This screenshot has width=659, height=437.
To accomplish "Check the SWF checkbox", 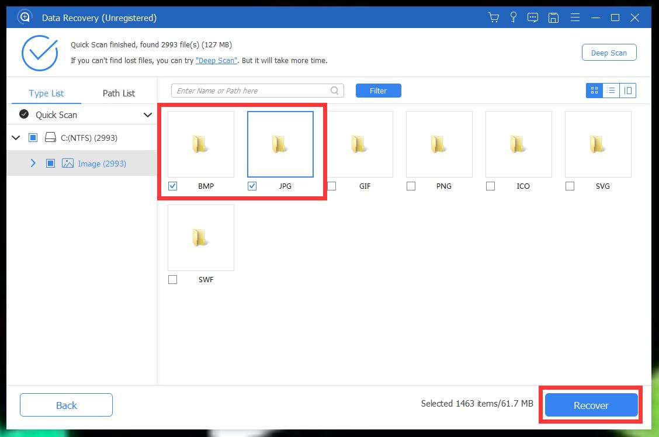I will [173, 279].
